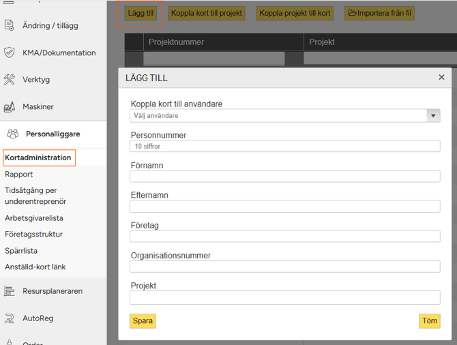Open the Välj användare dropdown arrow
Screen dimensions: 457x345
coord(433,116)
